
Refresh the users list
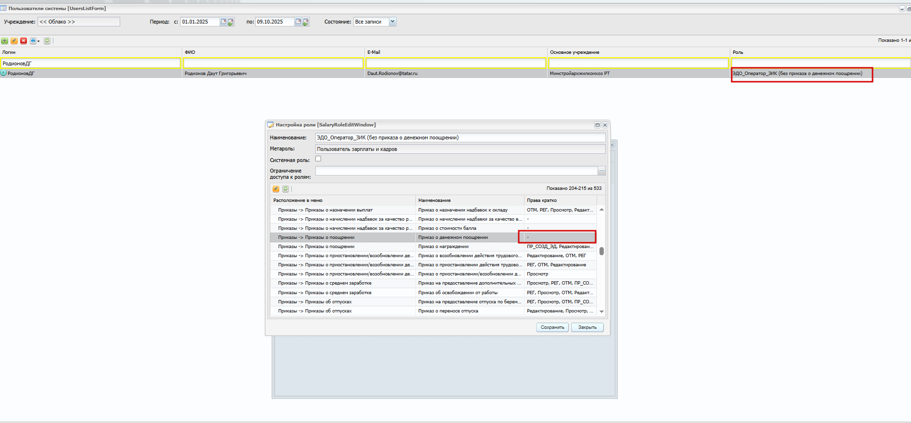coord(47,41)
